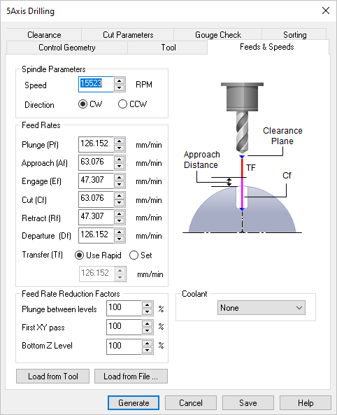Decrease Bottom Z Level percentage
Viewport: 337px width, 415px height.
coord(147,350)
